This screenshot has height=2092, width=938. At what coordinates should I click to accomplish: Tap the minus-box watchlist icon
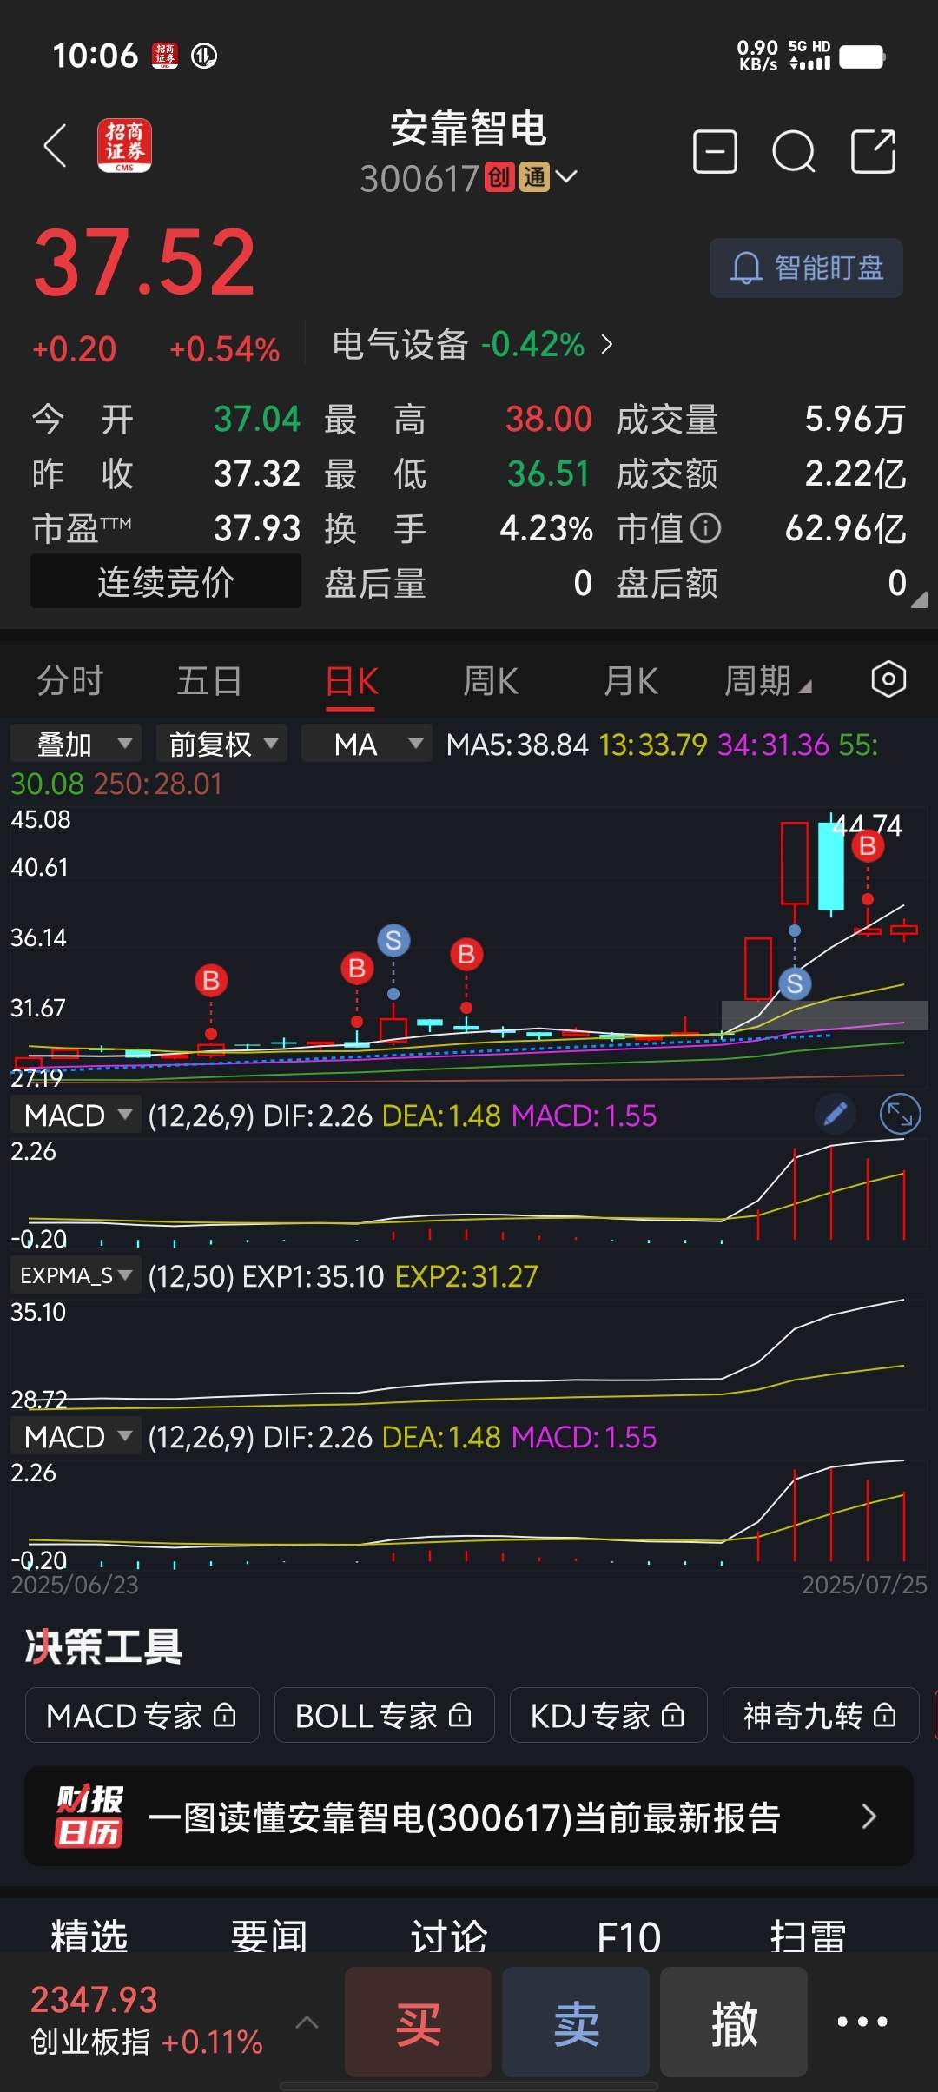click(x=715, y=152)
